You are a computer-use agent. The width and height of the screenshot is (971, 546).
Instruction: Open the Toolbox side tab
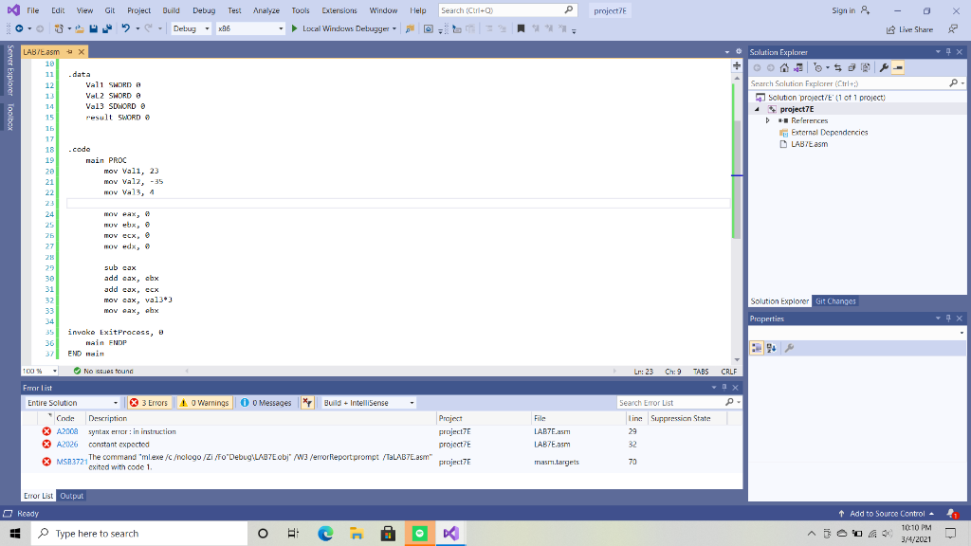pyautogui.click(x=9, y=117)
